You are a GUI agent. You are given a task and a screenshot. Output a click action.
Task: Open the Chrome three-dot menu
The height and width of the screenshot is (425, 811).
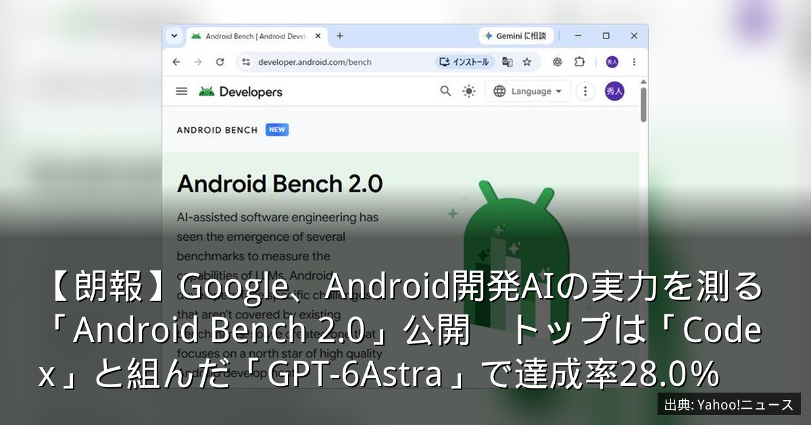[x=634, y=62]
